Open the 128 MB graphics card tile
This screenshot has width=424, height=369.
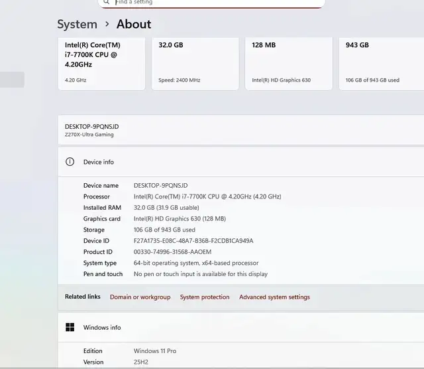pos(289,64)
